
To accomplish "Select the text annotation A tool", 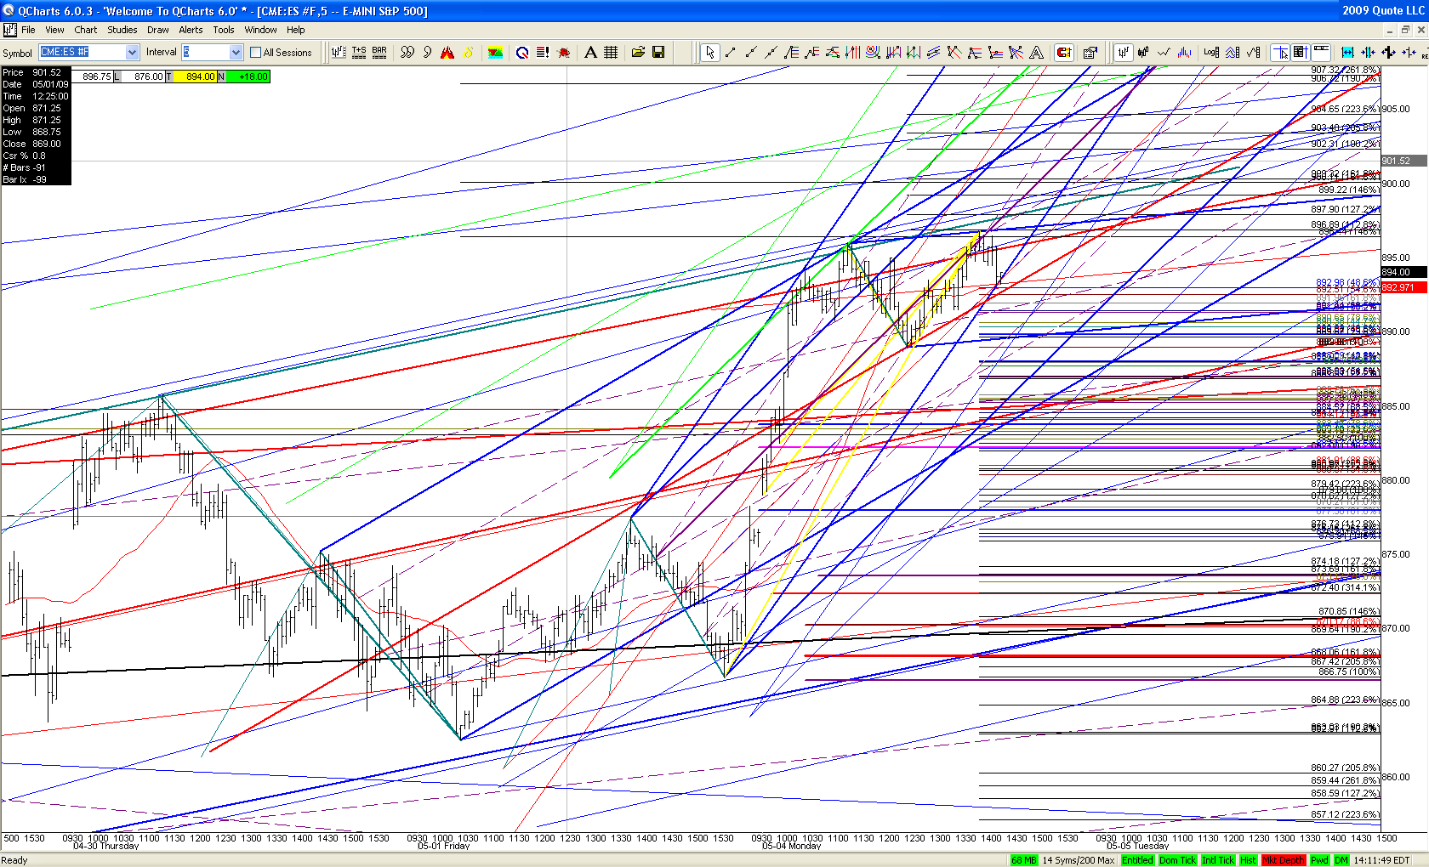I will click(590, 53).
